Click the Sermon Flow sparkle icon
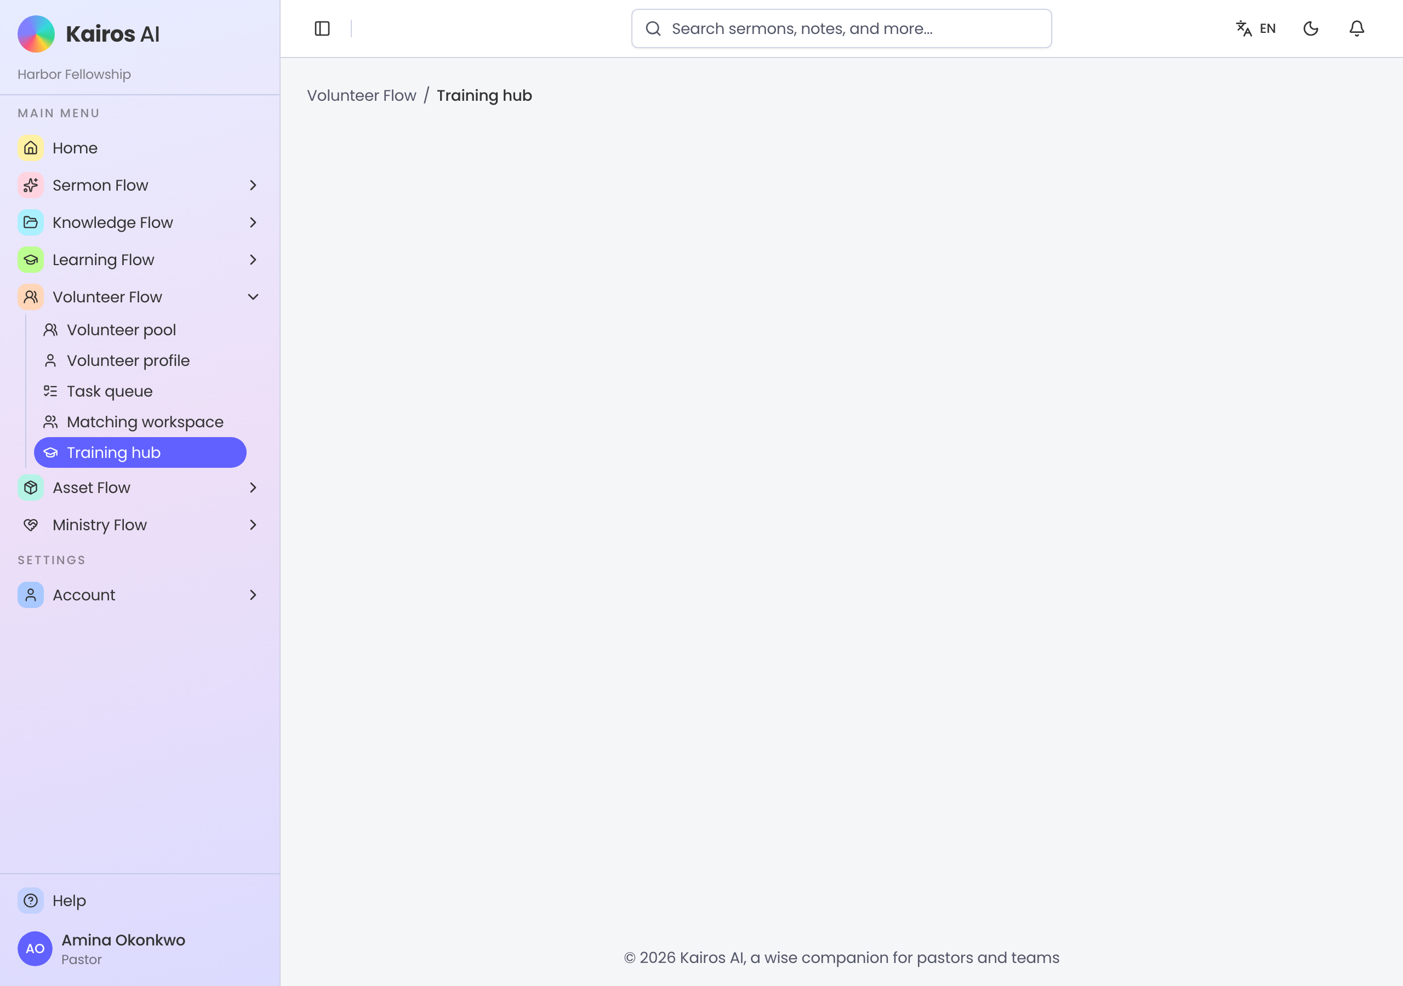 pos(31,185)
